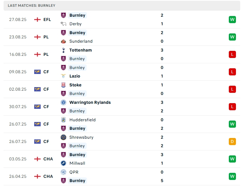Open the Millwall team link
Viewport: 242px width, 186px height.
pyautogui.click(x=77, y=163)
